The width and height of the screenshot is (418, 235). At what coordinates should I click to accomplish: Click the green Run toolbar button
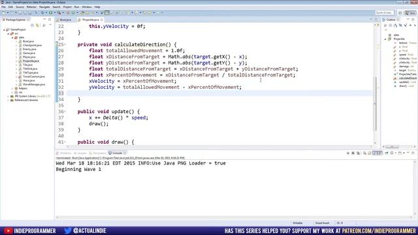[x=51, y=12]
